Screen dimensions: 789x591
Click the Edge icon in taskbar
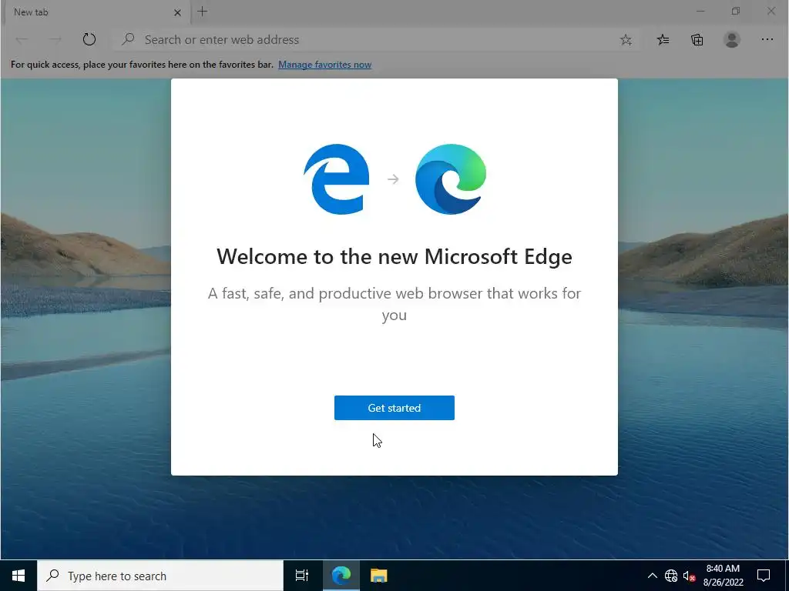pyautogui.click(x=341, y=576)
